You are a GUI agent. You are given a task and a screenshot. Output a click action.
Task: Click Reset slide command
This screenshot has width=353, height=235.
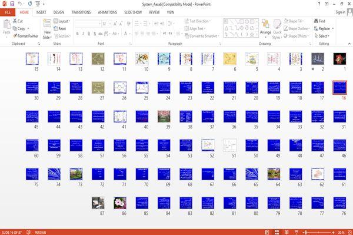point(60,28)
